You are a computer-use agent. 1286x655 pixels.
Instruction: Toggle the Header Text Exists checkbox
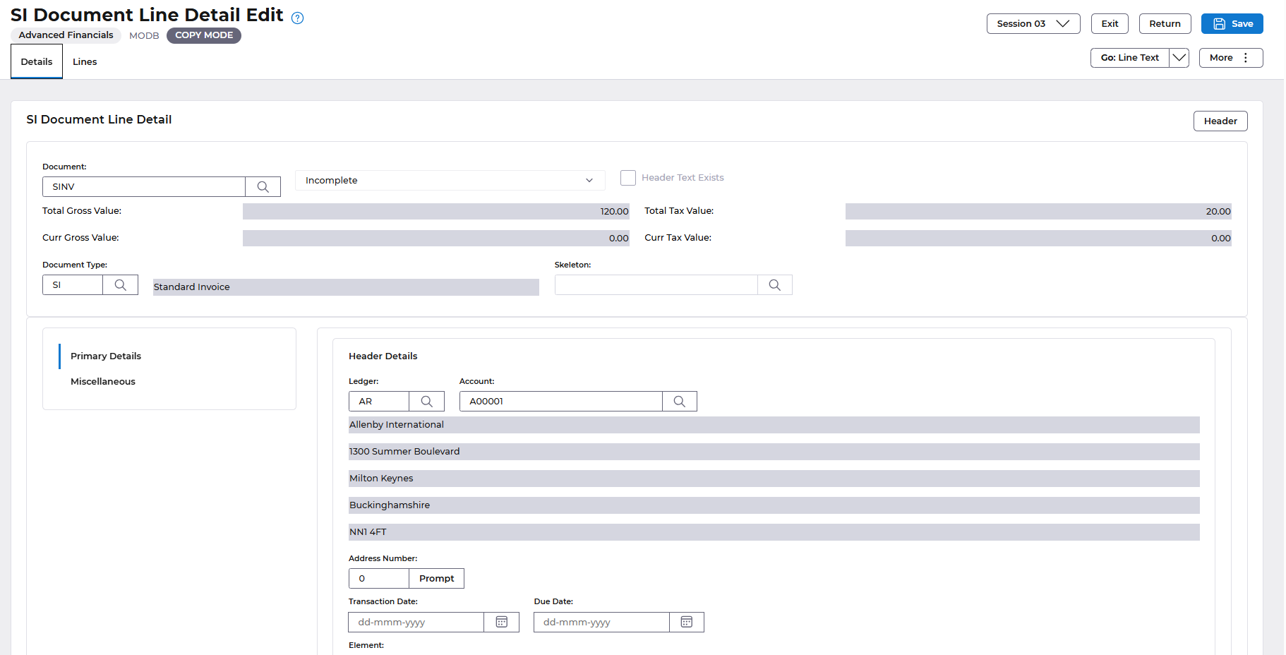[628, 178]
